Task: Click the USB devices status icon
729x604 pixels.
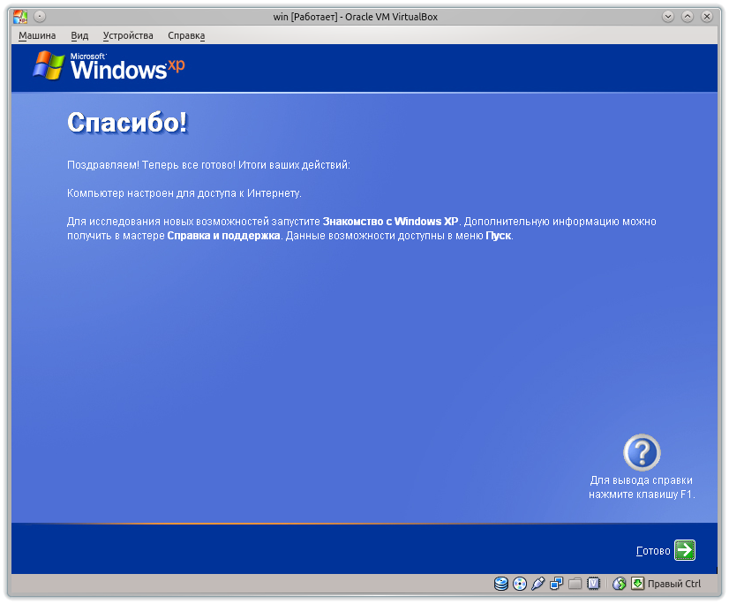Action: click(x=537, y=583)
